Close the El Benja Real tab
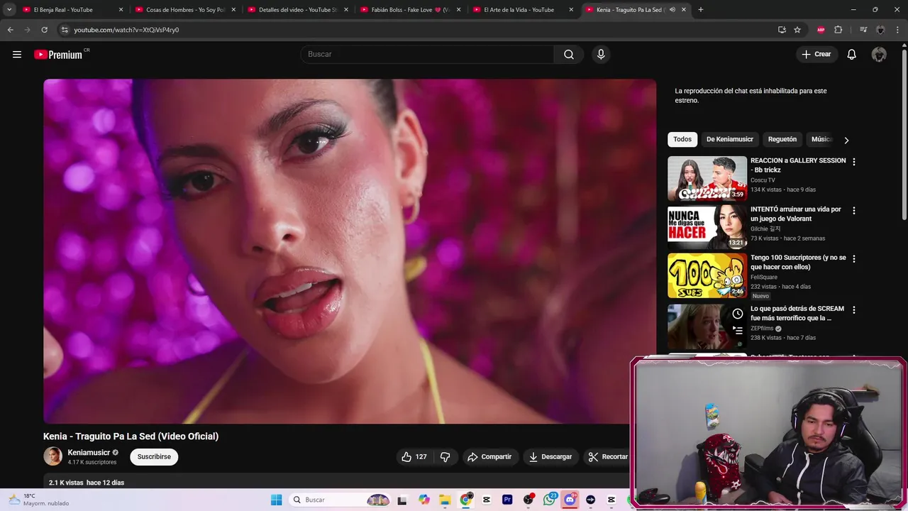The image size is (908, 511). pos(121,10)
